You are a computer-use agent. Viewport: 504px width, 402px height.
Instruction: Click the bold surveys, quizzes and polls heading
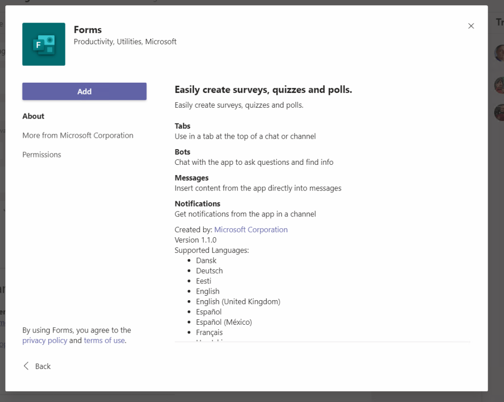pos(263,90)
